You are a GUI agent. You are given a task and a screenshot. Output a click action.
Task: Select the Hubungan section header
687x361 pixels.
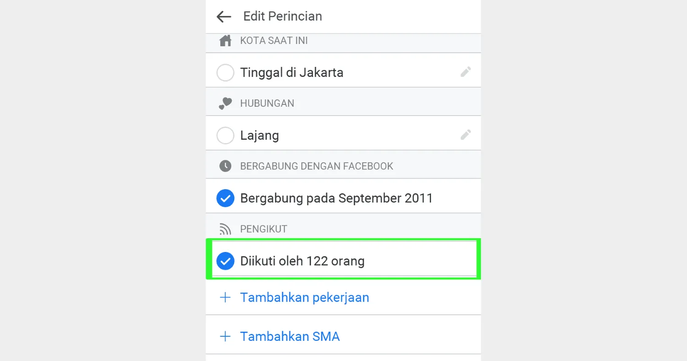[x=267, y=104]
